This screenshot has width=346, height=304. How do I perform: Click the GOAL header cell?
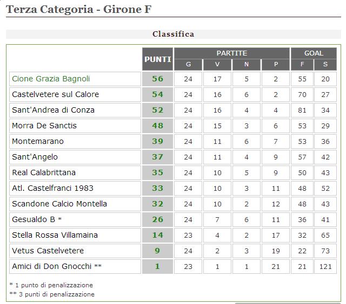[314, 53]
